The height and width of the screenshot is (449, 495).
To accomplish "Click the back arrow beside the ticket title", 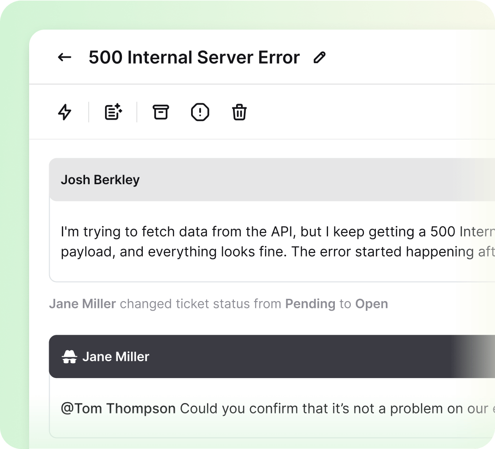I will [x=65, y=57].
